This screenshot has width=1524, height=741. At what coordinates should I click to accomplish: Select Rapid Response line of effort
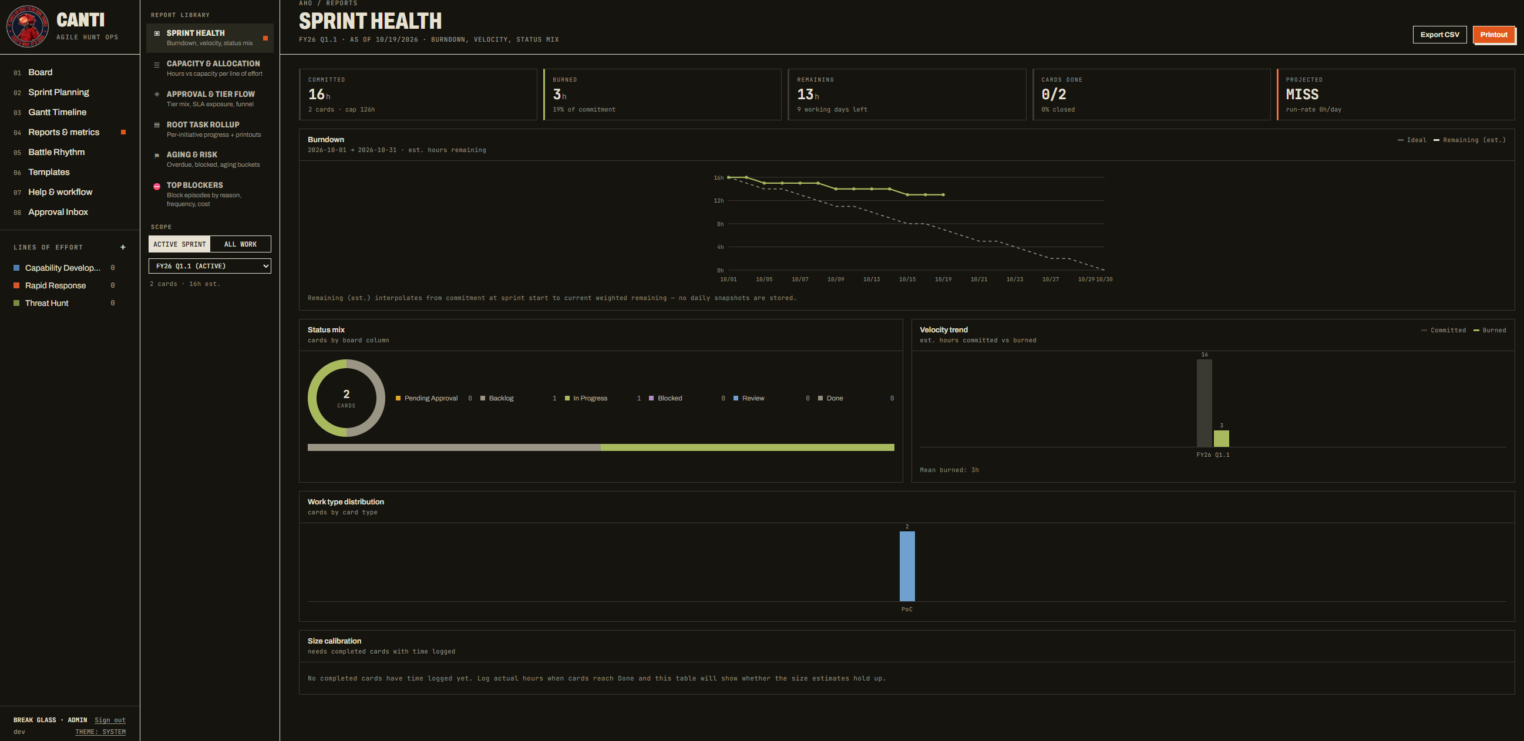click(64, 285)
